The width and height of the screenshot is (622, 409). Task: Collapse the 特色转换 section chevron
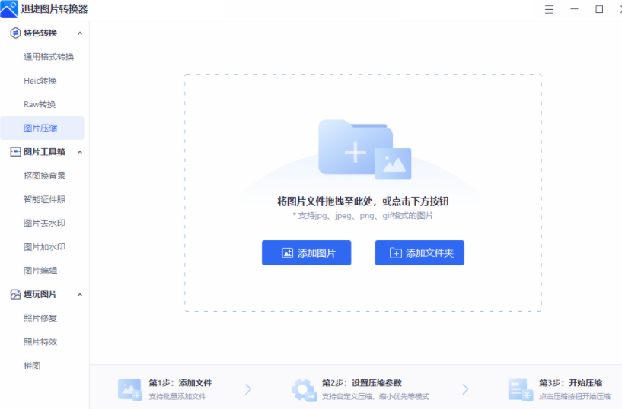coord(80,33)
